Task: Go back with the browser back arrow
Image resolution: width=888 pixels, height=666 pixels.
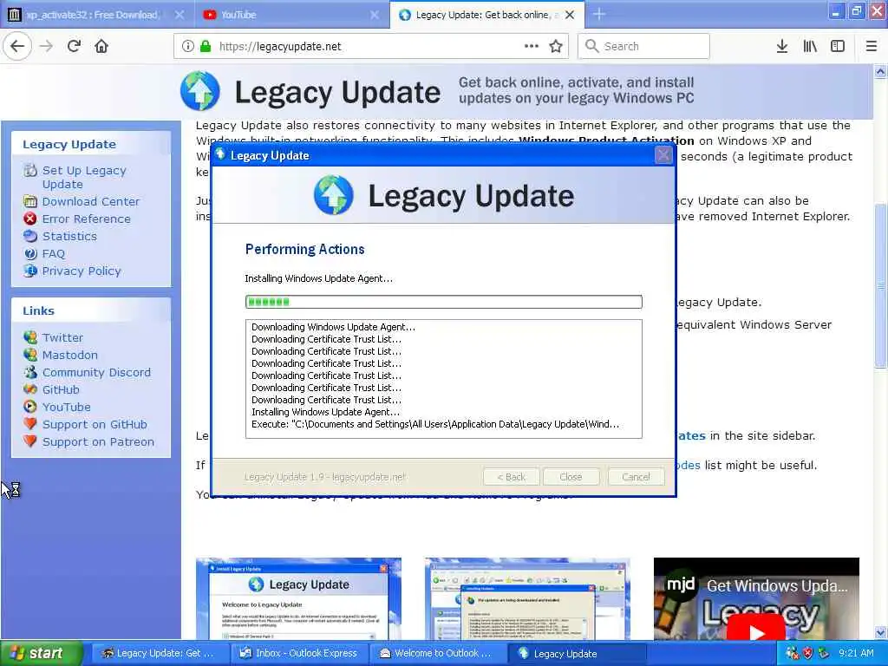Action: tap(17, 47)
